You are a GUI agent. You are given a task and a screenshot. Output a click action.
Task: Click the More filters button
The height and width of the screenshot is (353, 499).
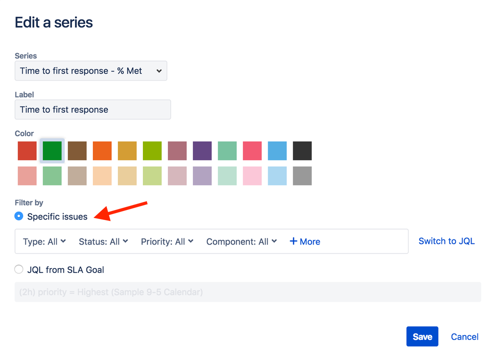(x=305, y=241)
